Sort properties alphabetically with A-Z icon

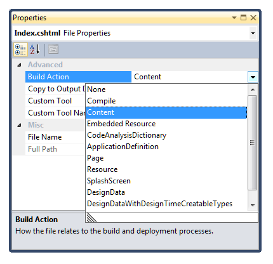(x=35, y=49)
